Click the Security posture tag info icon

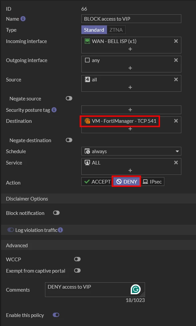[x=54, y=110]
